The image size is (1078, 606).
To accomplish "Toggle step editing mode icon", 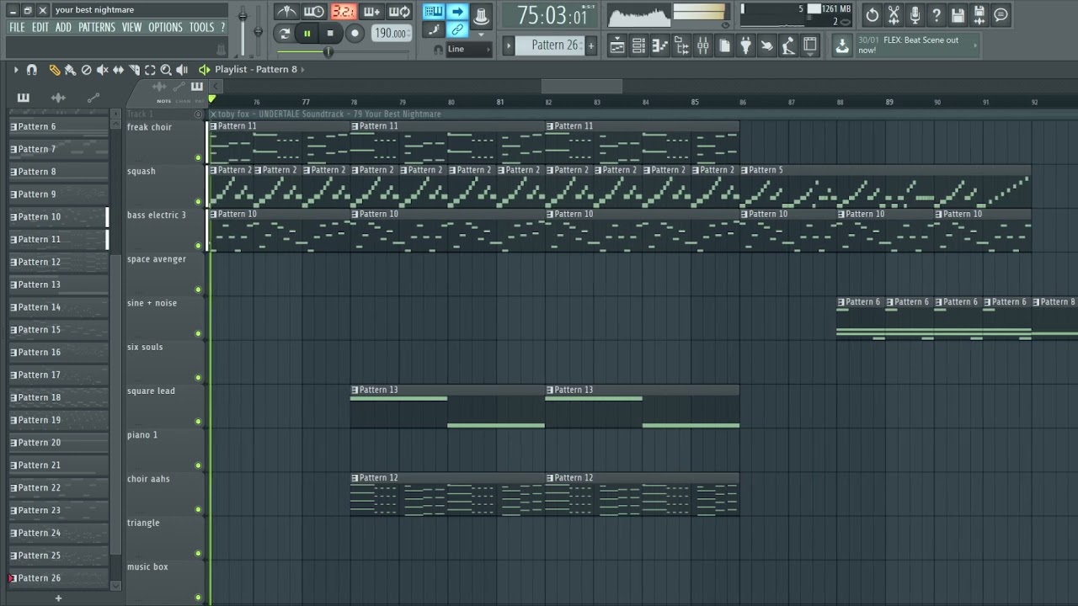I will coord(434,30).
